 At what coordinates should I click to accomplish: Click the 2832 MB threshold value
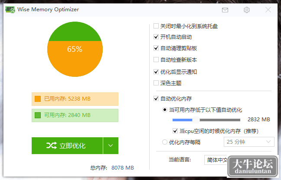[x=259, y=120]
